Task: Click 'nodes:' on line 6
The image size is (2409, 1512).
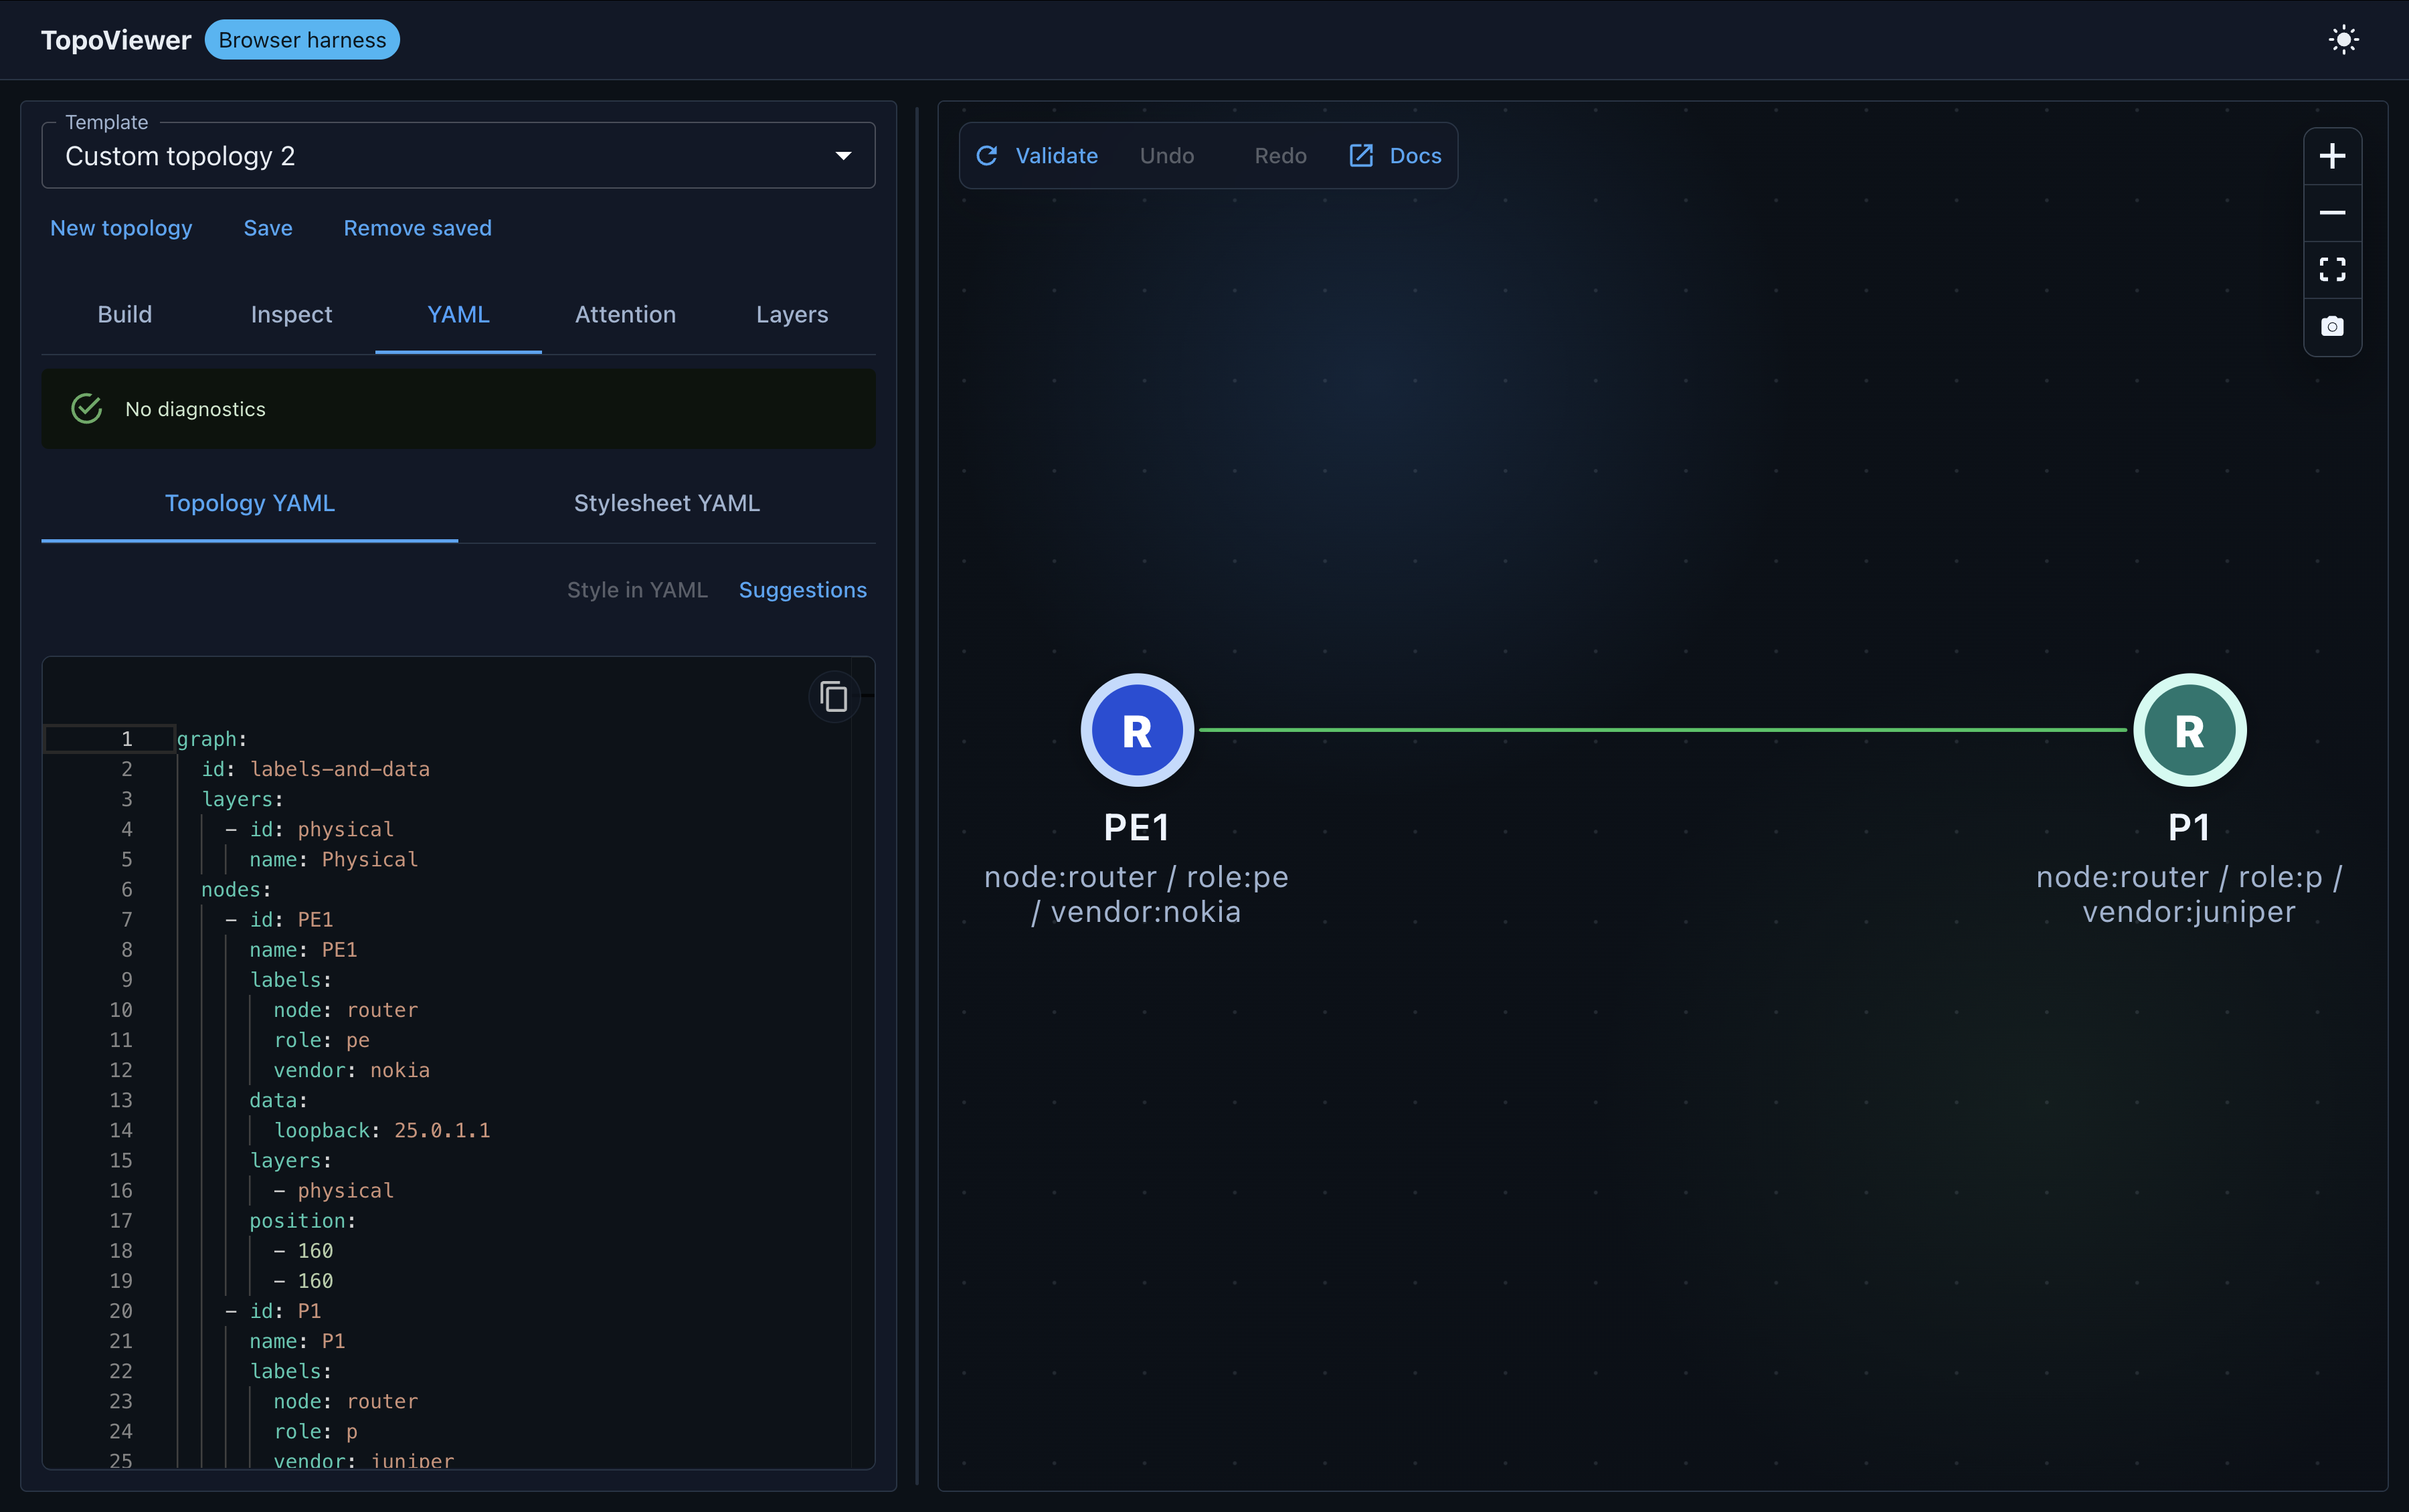Action: pyautogui.click(x=236, y=889)
